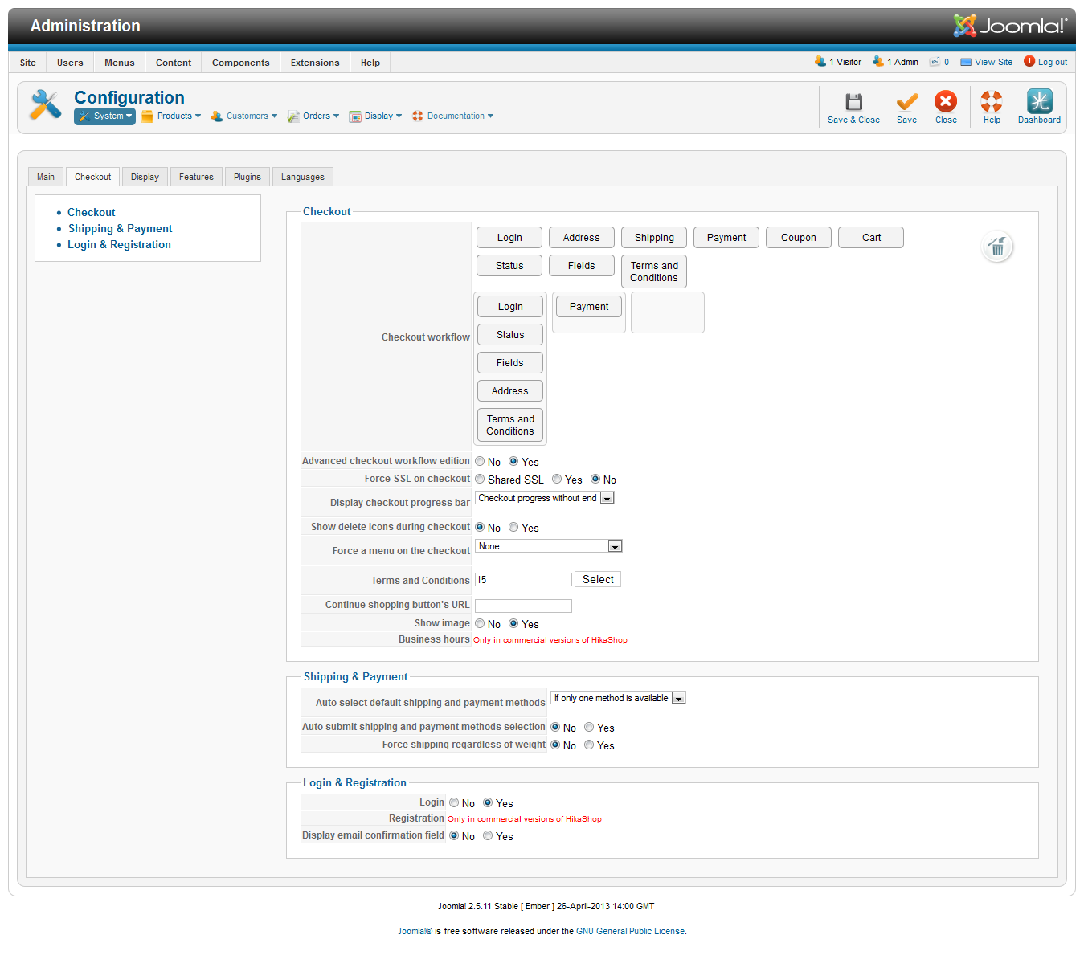Set Show image to No
Screen dimensions: 1084x955
tap(480, 624)
